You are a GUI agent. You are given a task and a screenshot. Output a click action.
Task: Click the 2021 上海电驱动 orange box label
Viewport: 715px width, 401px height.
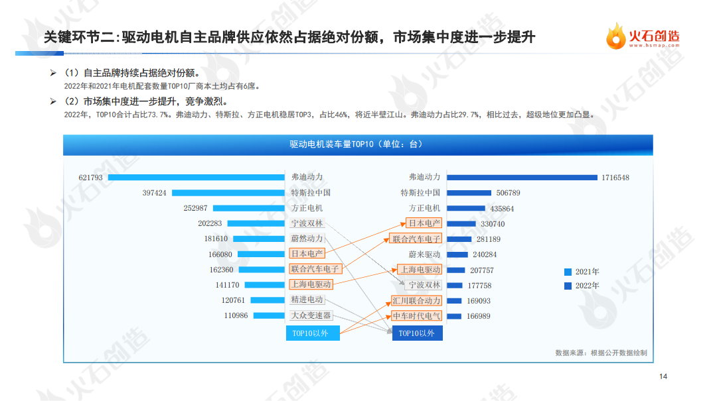[x=311, y=284]
